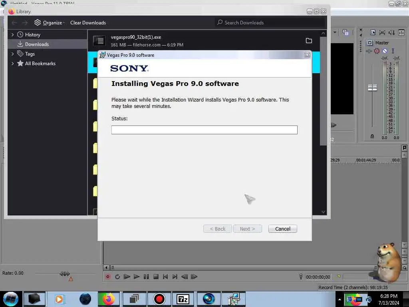The height and width of the screenshot is (307, 409).
Task: Click the red record app taskbar icon
Action: click(x=159, y=299)
